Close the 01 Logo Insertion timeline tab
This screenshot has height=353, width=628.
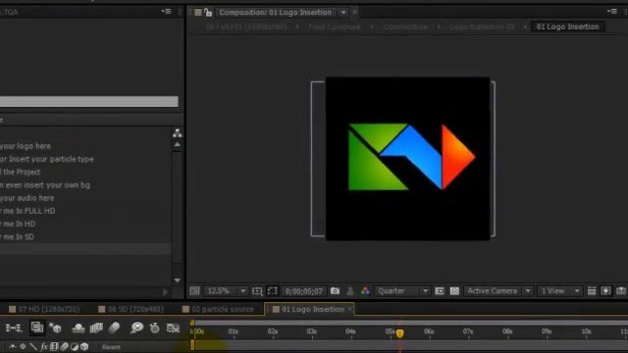(350, 309)
